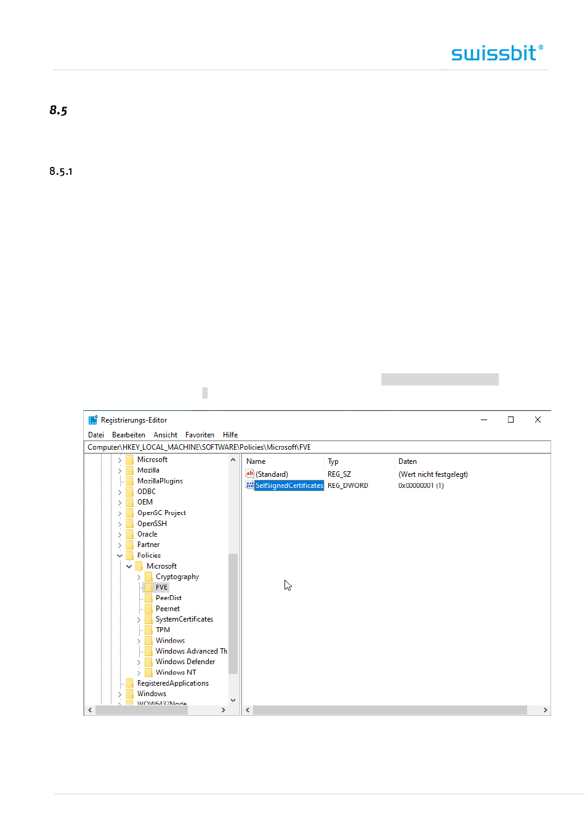Select the SelfSignedCertificates value name
This screenshot has height=828, width=585.
pyautogui.click(x=289, y=485)
